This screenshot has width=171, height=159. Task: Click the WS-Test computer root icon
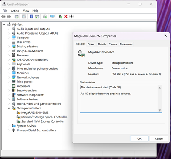[x=9, y=24]
